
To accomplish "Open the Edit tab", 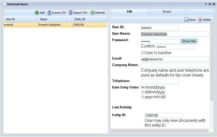I will [x=129, y=12].
